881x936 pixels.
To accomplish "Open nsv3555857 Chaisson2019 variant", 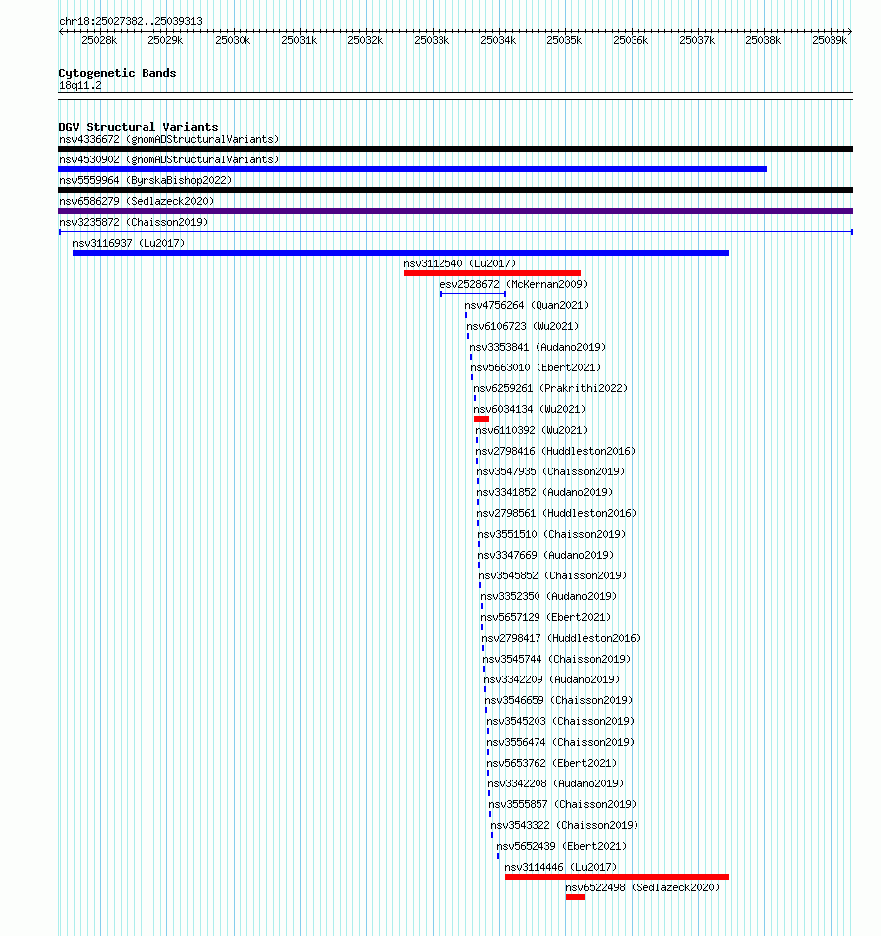I will (x=562, y=806).
